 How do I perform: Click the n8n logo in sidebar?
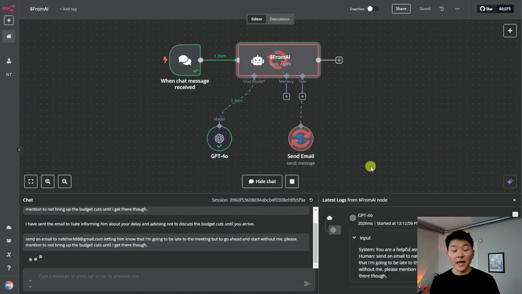9,8
